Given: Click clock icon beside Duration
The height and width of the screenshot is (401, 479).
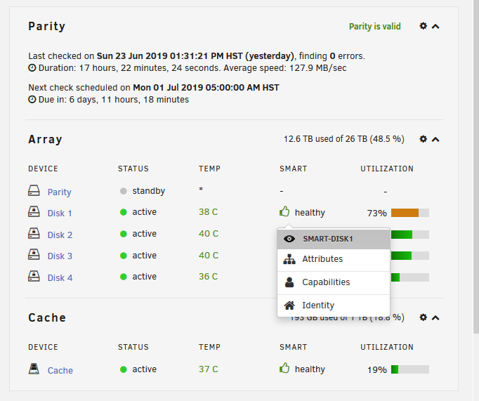Looking at the screenshot, I should click(32, 68).
